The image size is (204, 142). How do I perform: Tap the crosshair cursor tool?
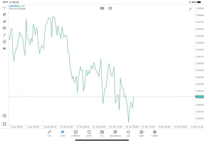click(4, 7)
